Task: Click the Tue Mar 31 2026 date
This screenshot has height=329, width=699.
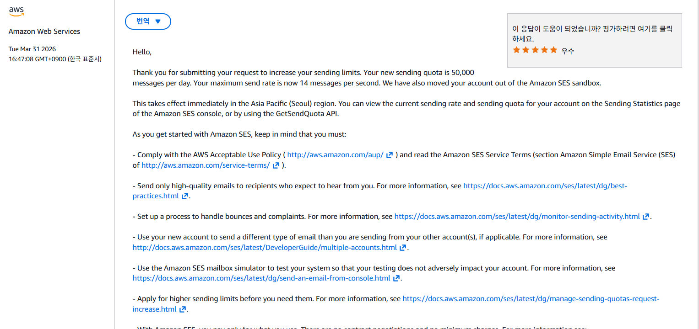Action: click(33, 49)
